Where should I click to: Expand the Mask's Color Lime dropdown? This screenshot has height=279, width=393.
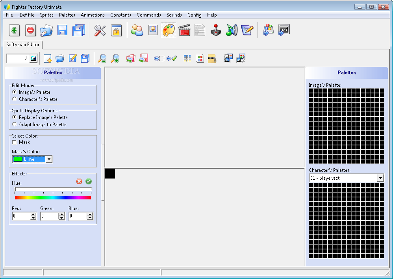tap(49, 159)
